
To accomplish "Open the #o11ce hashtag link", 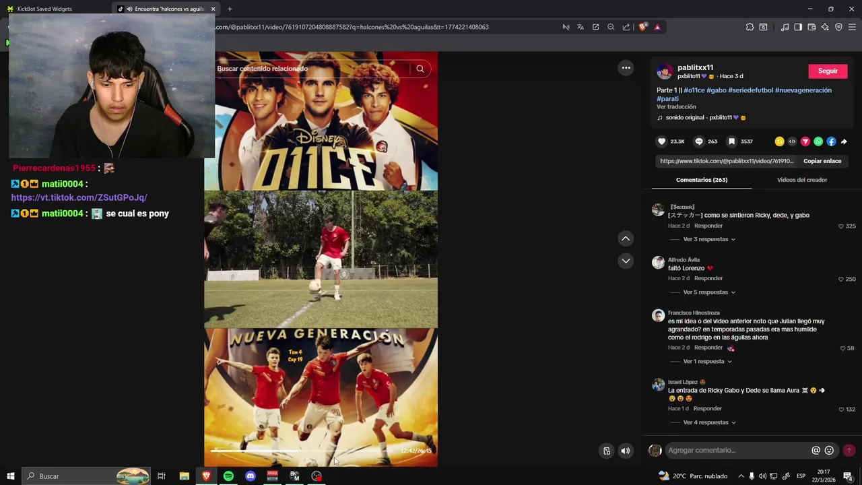I will (x=694, y=90).
